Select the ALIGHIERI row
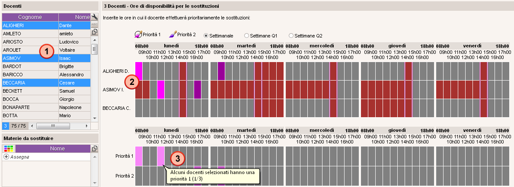Viewport: 514px width, 187px height. 46,25
